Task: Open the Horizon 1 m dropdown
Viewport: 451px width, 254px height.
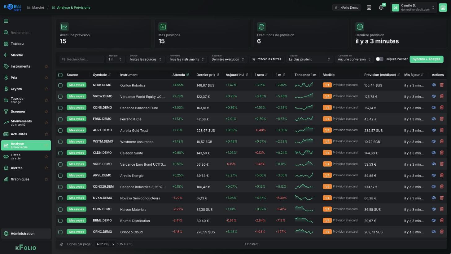Action: coord(115,59)
